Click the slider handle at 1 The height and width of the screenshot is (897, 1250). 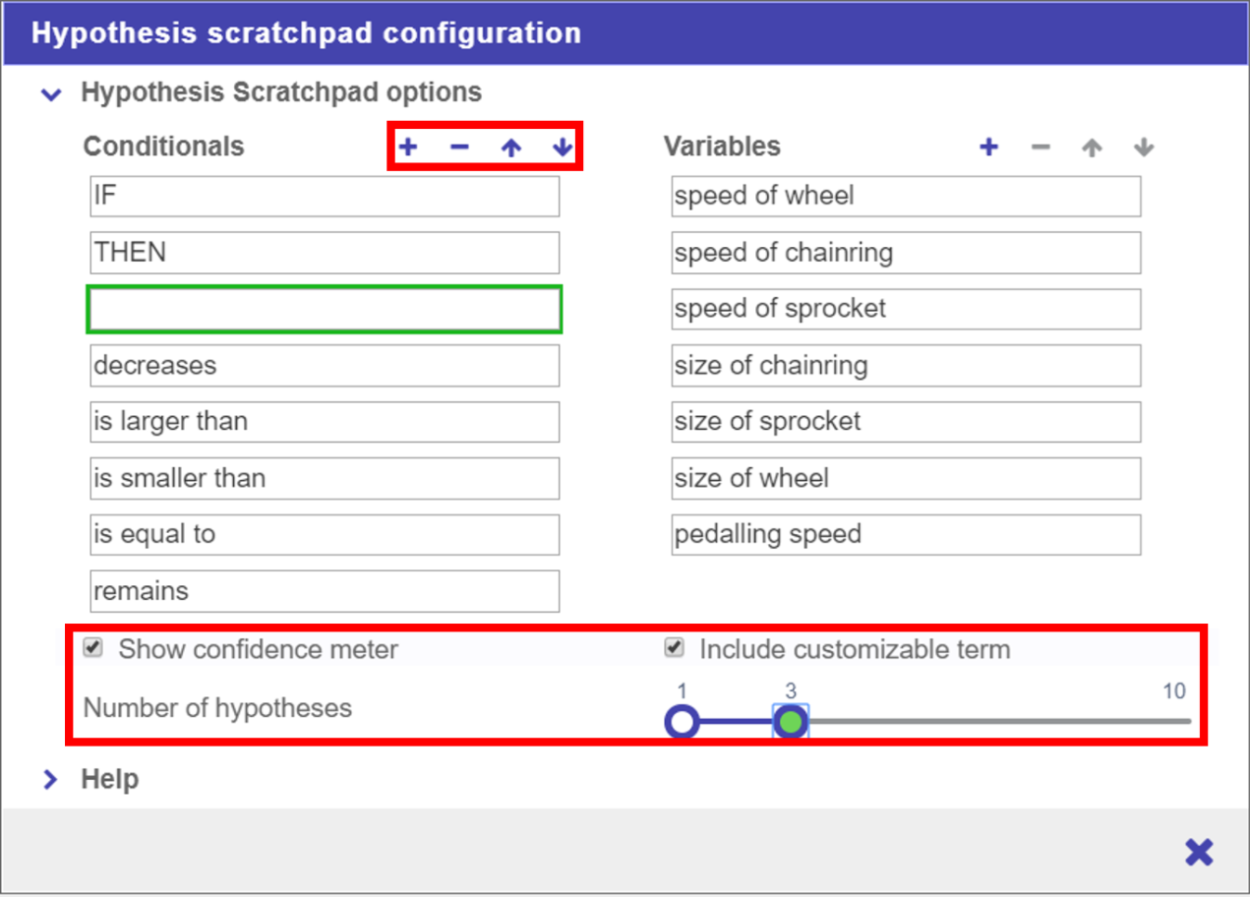point(682,722)
